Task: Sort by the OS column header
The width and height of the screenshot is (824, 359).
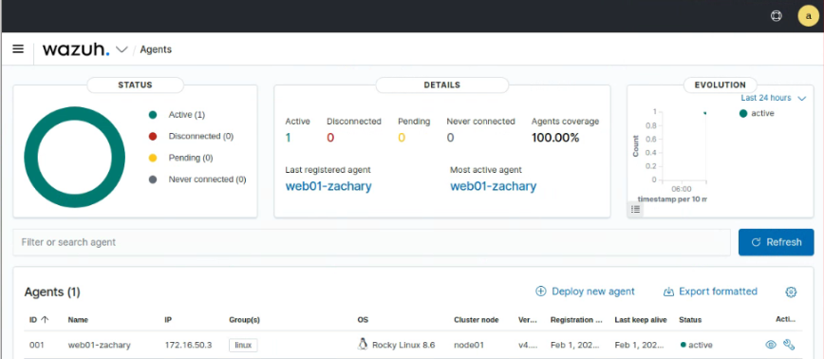Action: click(x=364, y=319)
